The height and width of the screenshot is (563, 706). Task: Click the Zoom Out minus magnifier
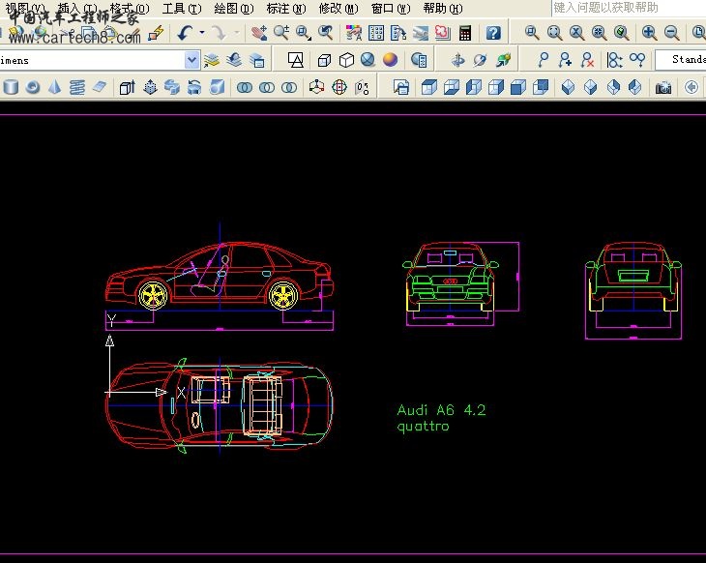(x=672, y=33)
